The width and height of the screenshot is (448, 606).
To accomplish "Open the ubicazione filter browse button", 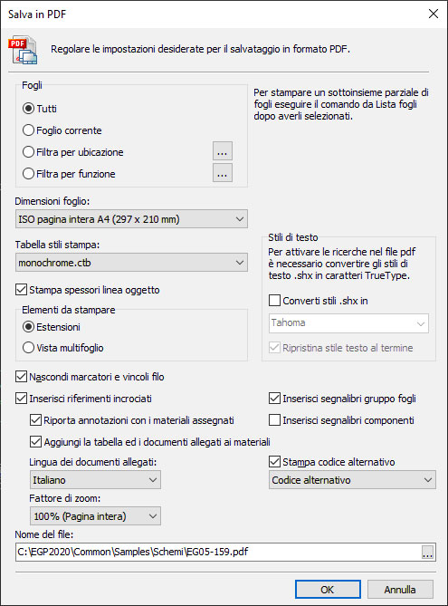I will 223,151.
